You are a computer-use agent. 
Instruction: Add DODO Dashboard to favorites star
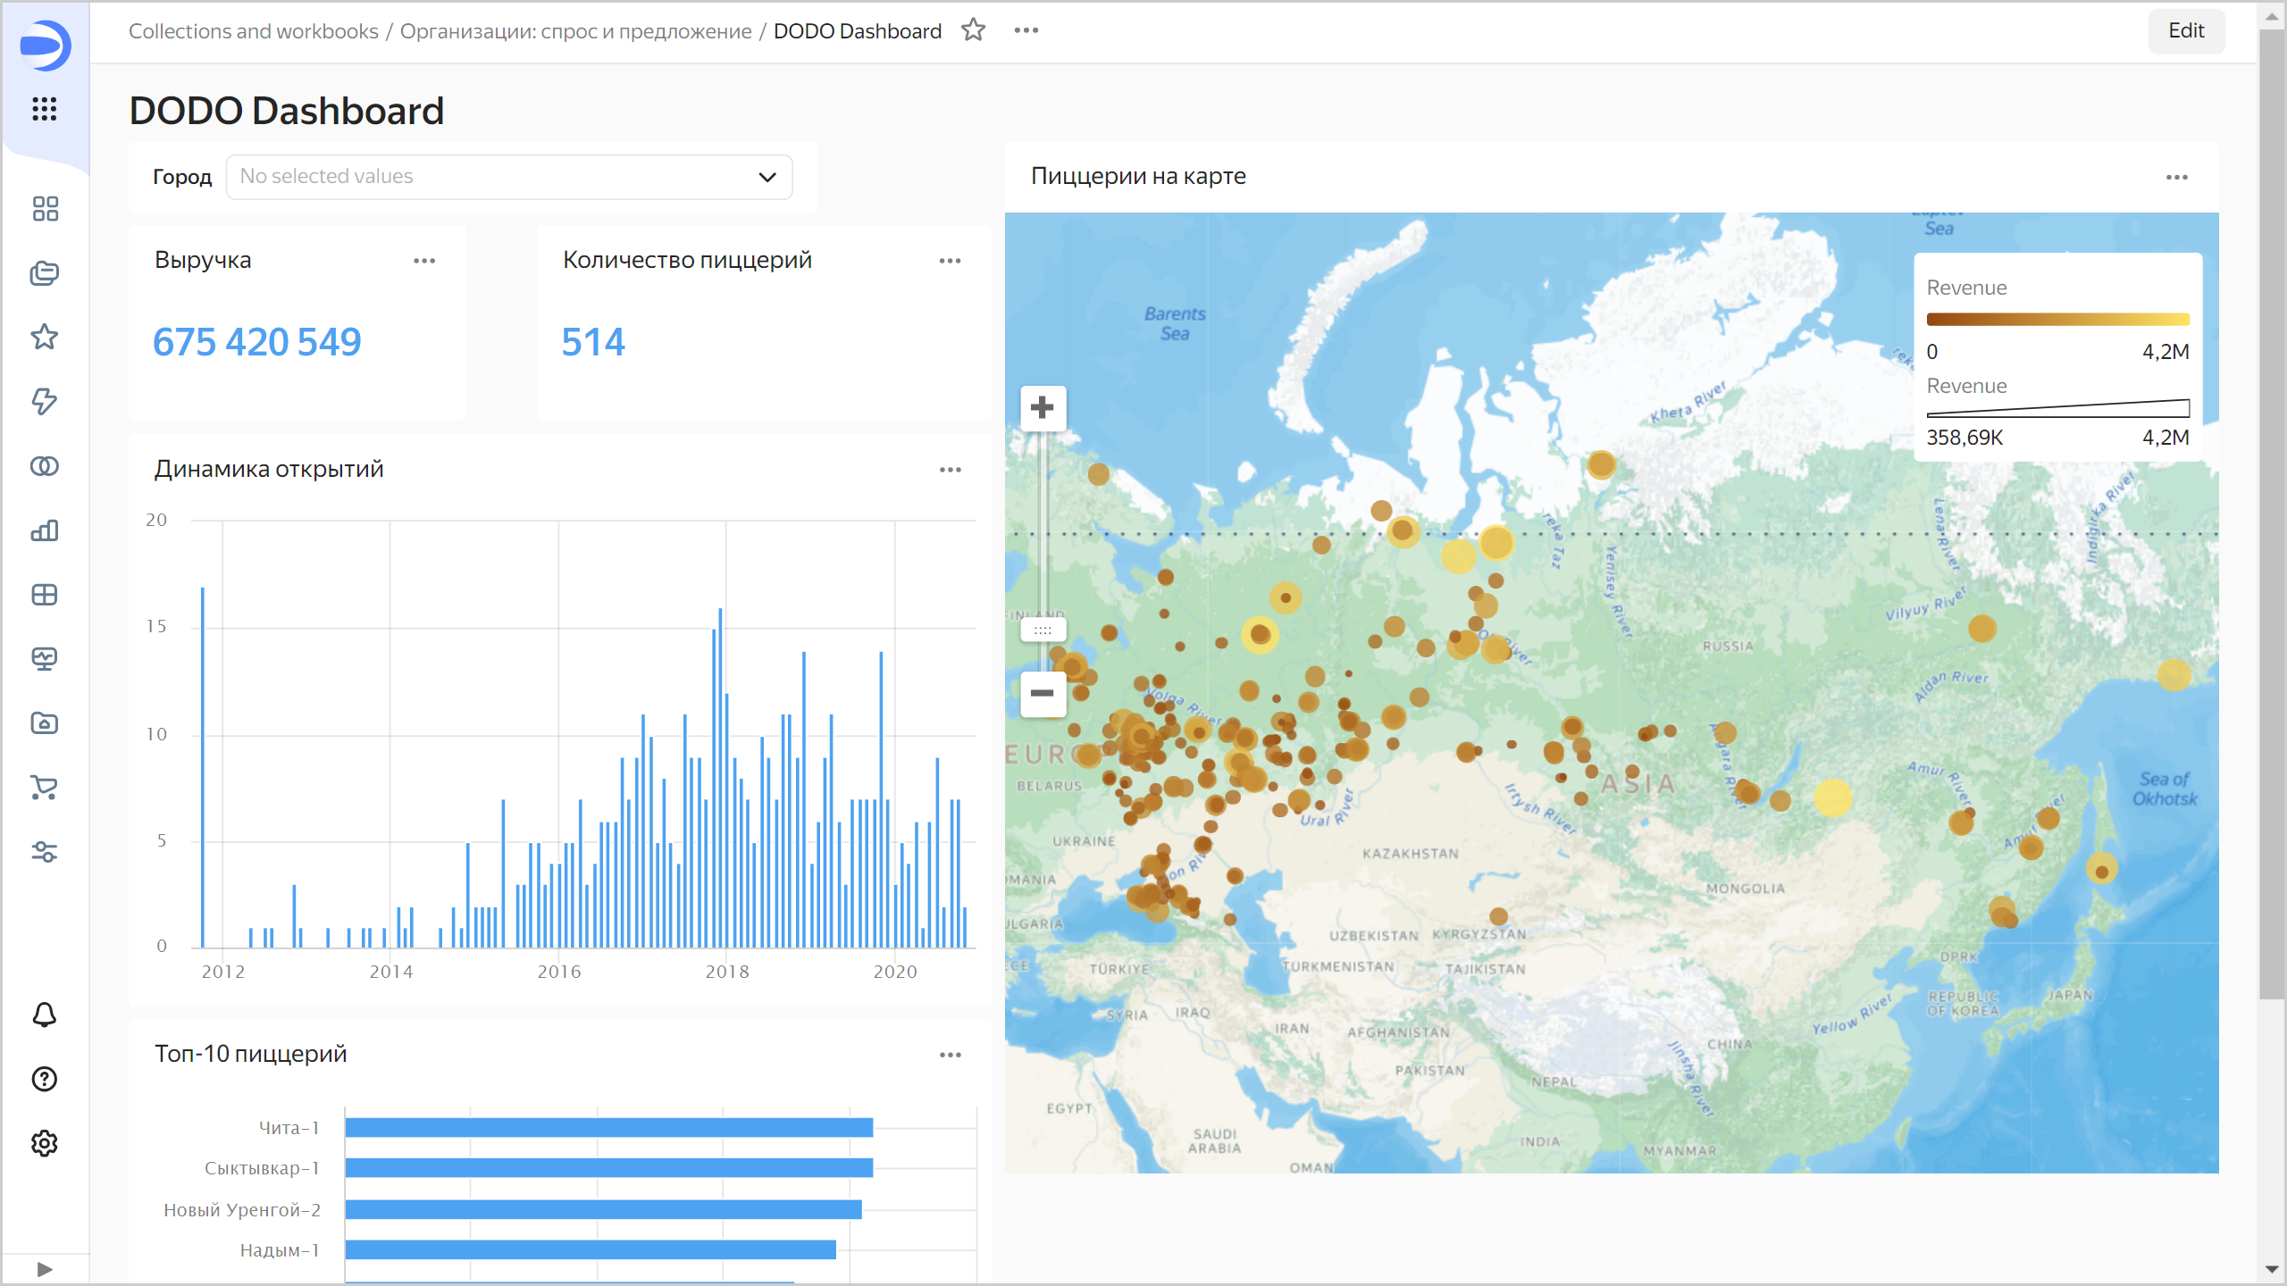(x=973, y=30)
